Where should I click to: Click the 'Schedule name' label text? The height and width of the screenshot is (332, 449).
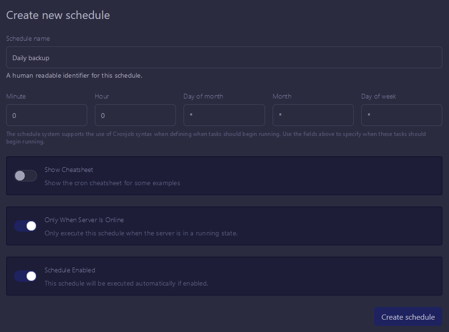coord(28,38)
